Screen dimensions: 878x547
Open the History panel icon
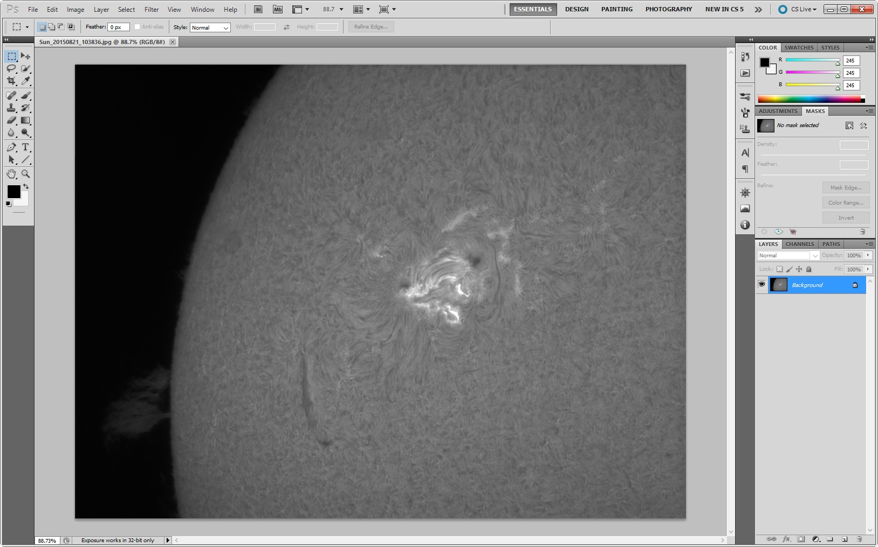point(745,57)
